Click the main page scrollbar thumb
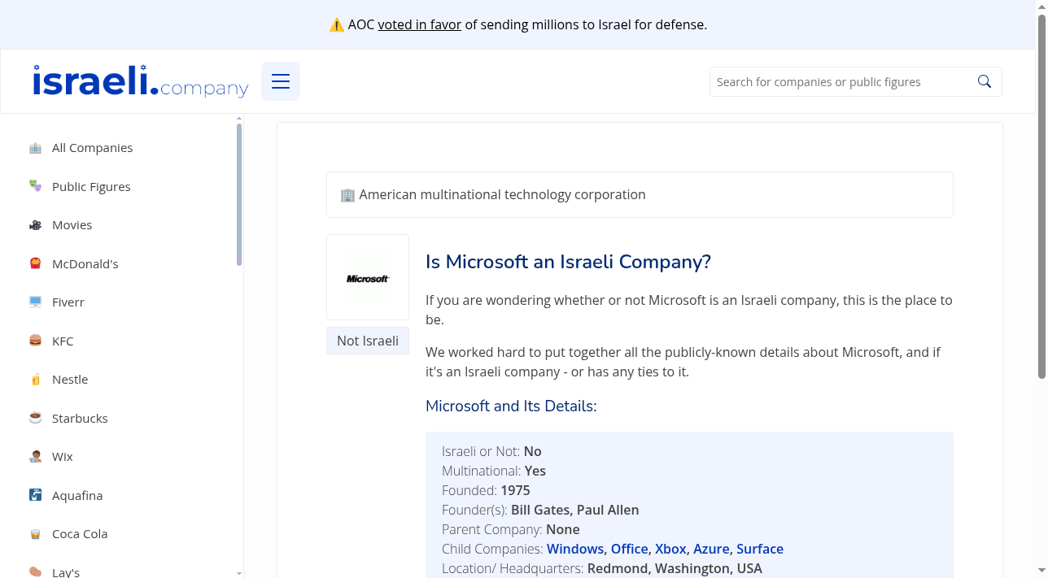1048x578 pixels. click(1041, 197)
